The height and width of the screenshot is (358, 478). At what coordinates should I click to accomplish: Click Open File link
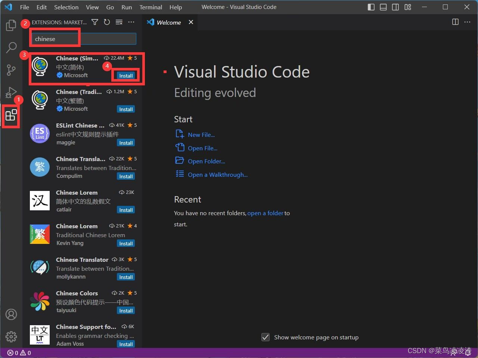(202, 148)
